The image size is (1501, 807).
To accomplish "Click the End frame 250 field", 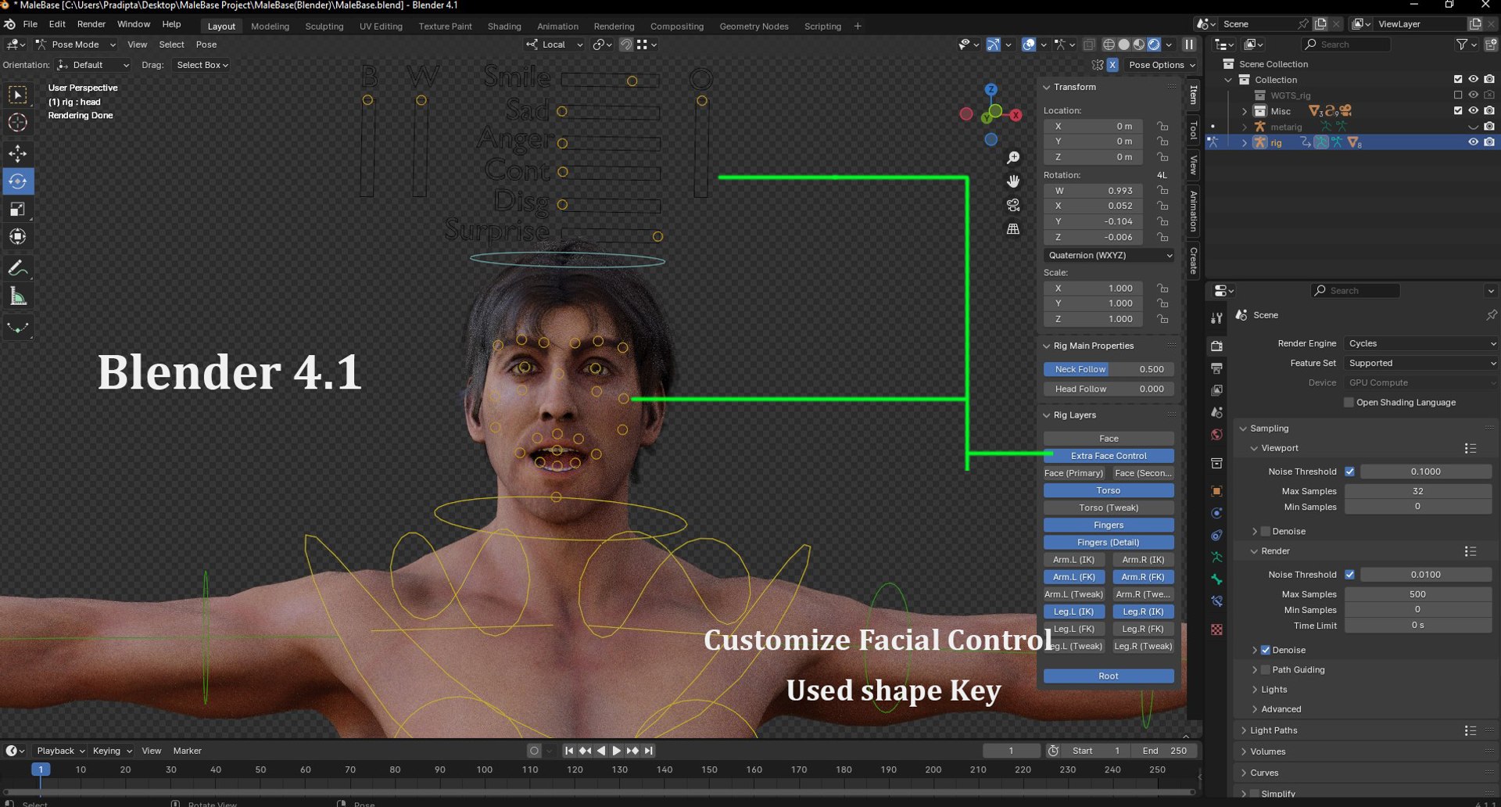I will point(1164,751).
